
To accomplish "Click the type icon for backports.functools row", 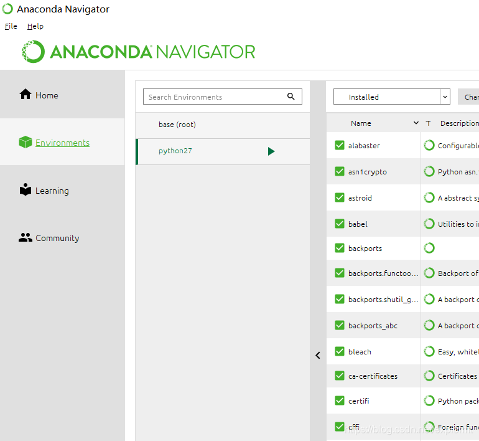I will click(429, 273).
